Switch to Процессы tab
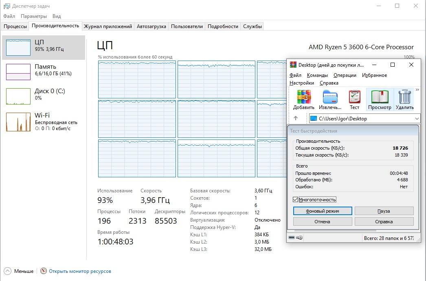This screenshot has height=281, width=426. tap(15, 26)
